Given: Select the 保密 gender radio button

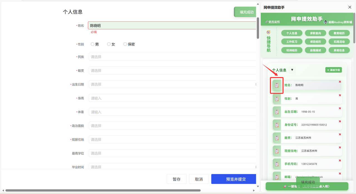Looking at the screenshot, I should [x=125, y=44].
